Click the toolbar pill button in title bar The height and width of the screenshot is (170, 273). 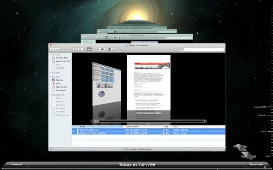click(x=222, y=45)
